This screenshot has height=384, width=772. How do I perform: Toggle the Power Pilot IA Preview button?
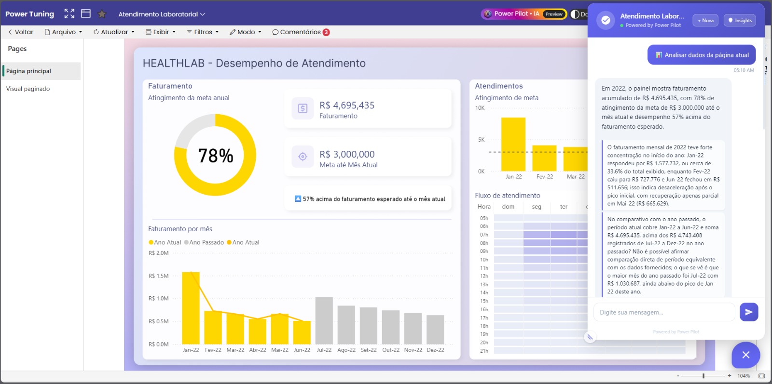click(524, 14)
